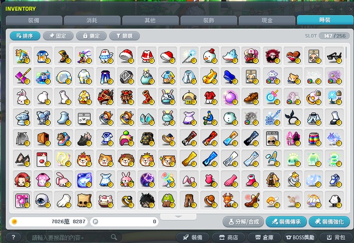This screenshot has height=243, width=354.
Task: Select the snowman item in the top row
Action: click(x=208, y=55)
